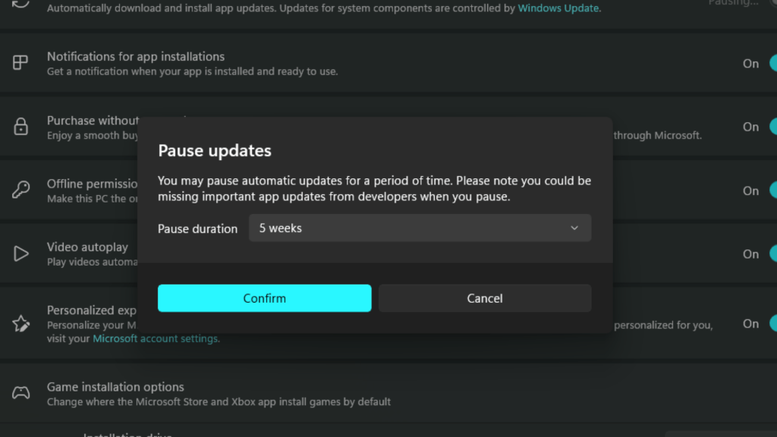This screenshot has height=437, width=777.
Task: Click the key icon for Offline permissions
Action: [x=20, y=190]
